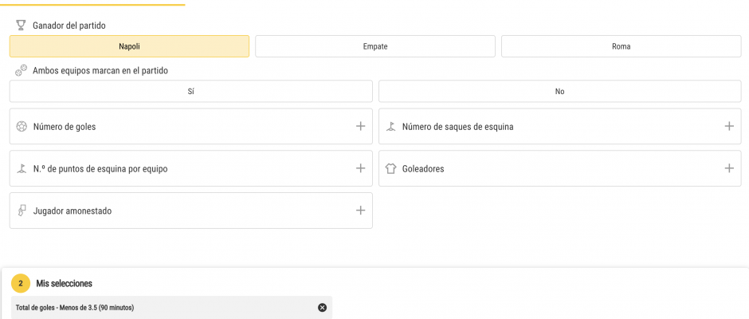Deselect the highlighted Napoli winner option
This screenshot has height=319, width=749.
[129, 46]
